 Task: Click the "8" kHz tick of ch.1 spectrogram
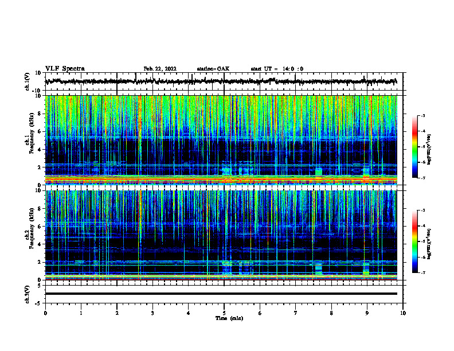click(x=40, y=114)
